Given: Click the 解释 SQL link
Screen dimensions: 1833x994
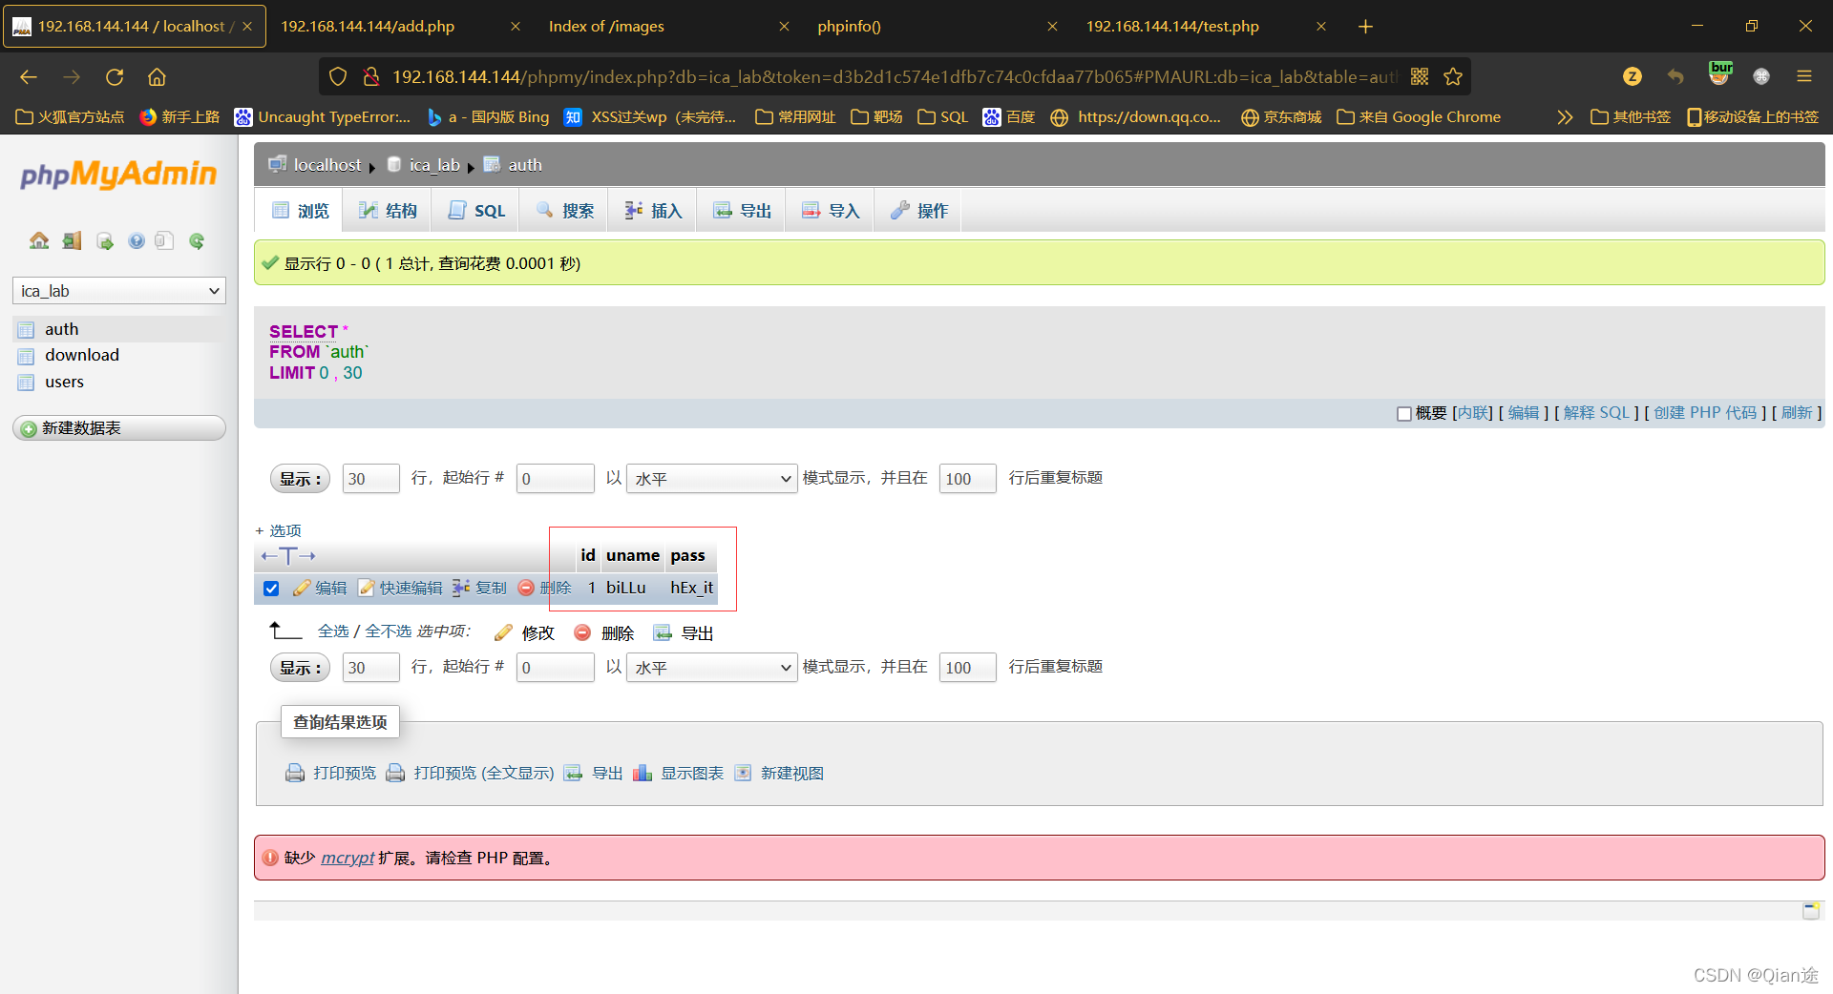Looking at the screenshot, I should (x=1596, y=413).
